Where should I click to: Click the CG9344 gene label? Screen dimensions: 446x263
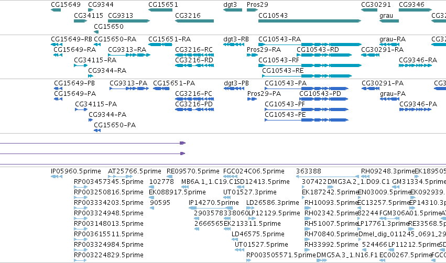pos(101,5)
